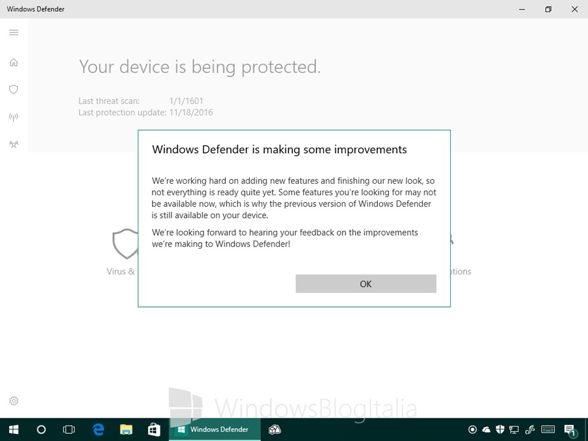Open Windows Ink Workspace pen icon
Screen dimensions: 588x441
pyautogui.click(x=529, y=429)
